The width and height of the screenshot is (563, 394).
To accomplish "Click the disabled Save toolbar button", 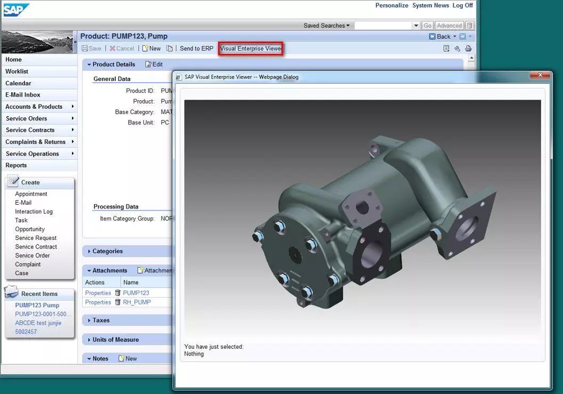I will [x=92, y=49].
